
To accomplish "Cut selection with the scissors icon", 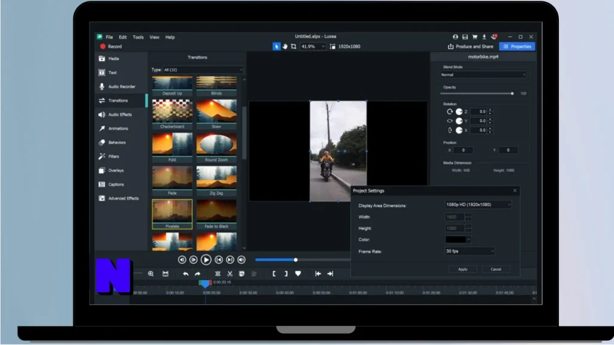I will pyautogui.click(x=230, y=274).
